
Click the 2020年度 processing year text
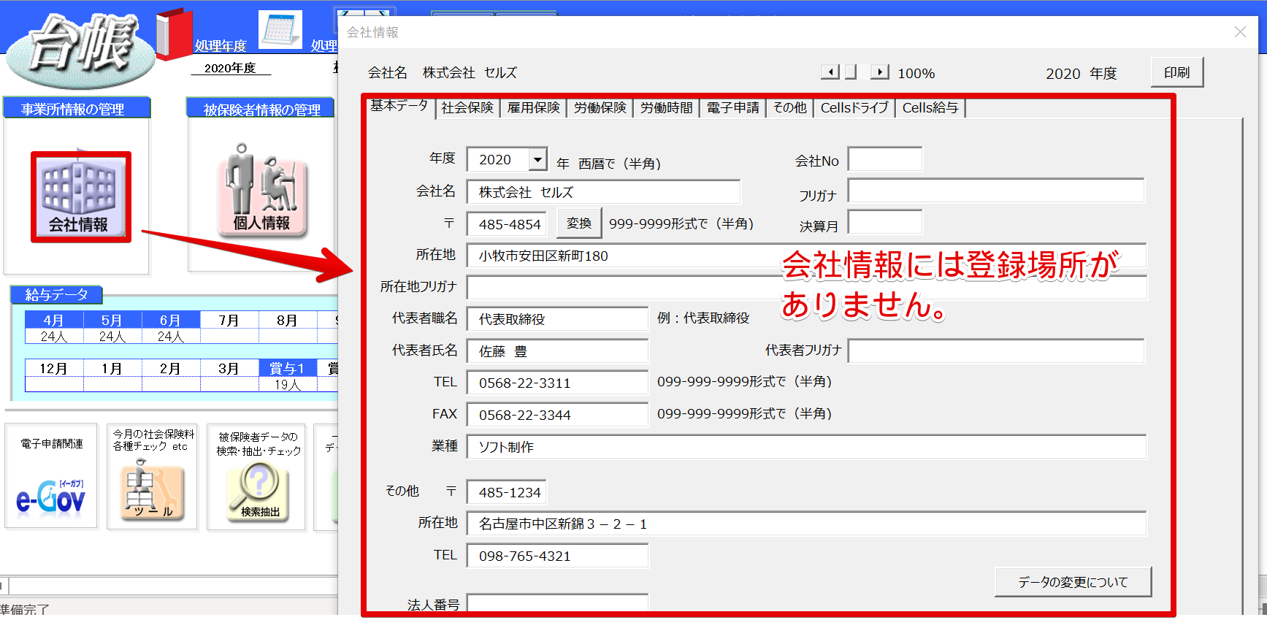coord(230,68)
